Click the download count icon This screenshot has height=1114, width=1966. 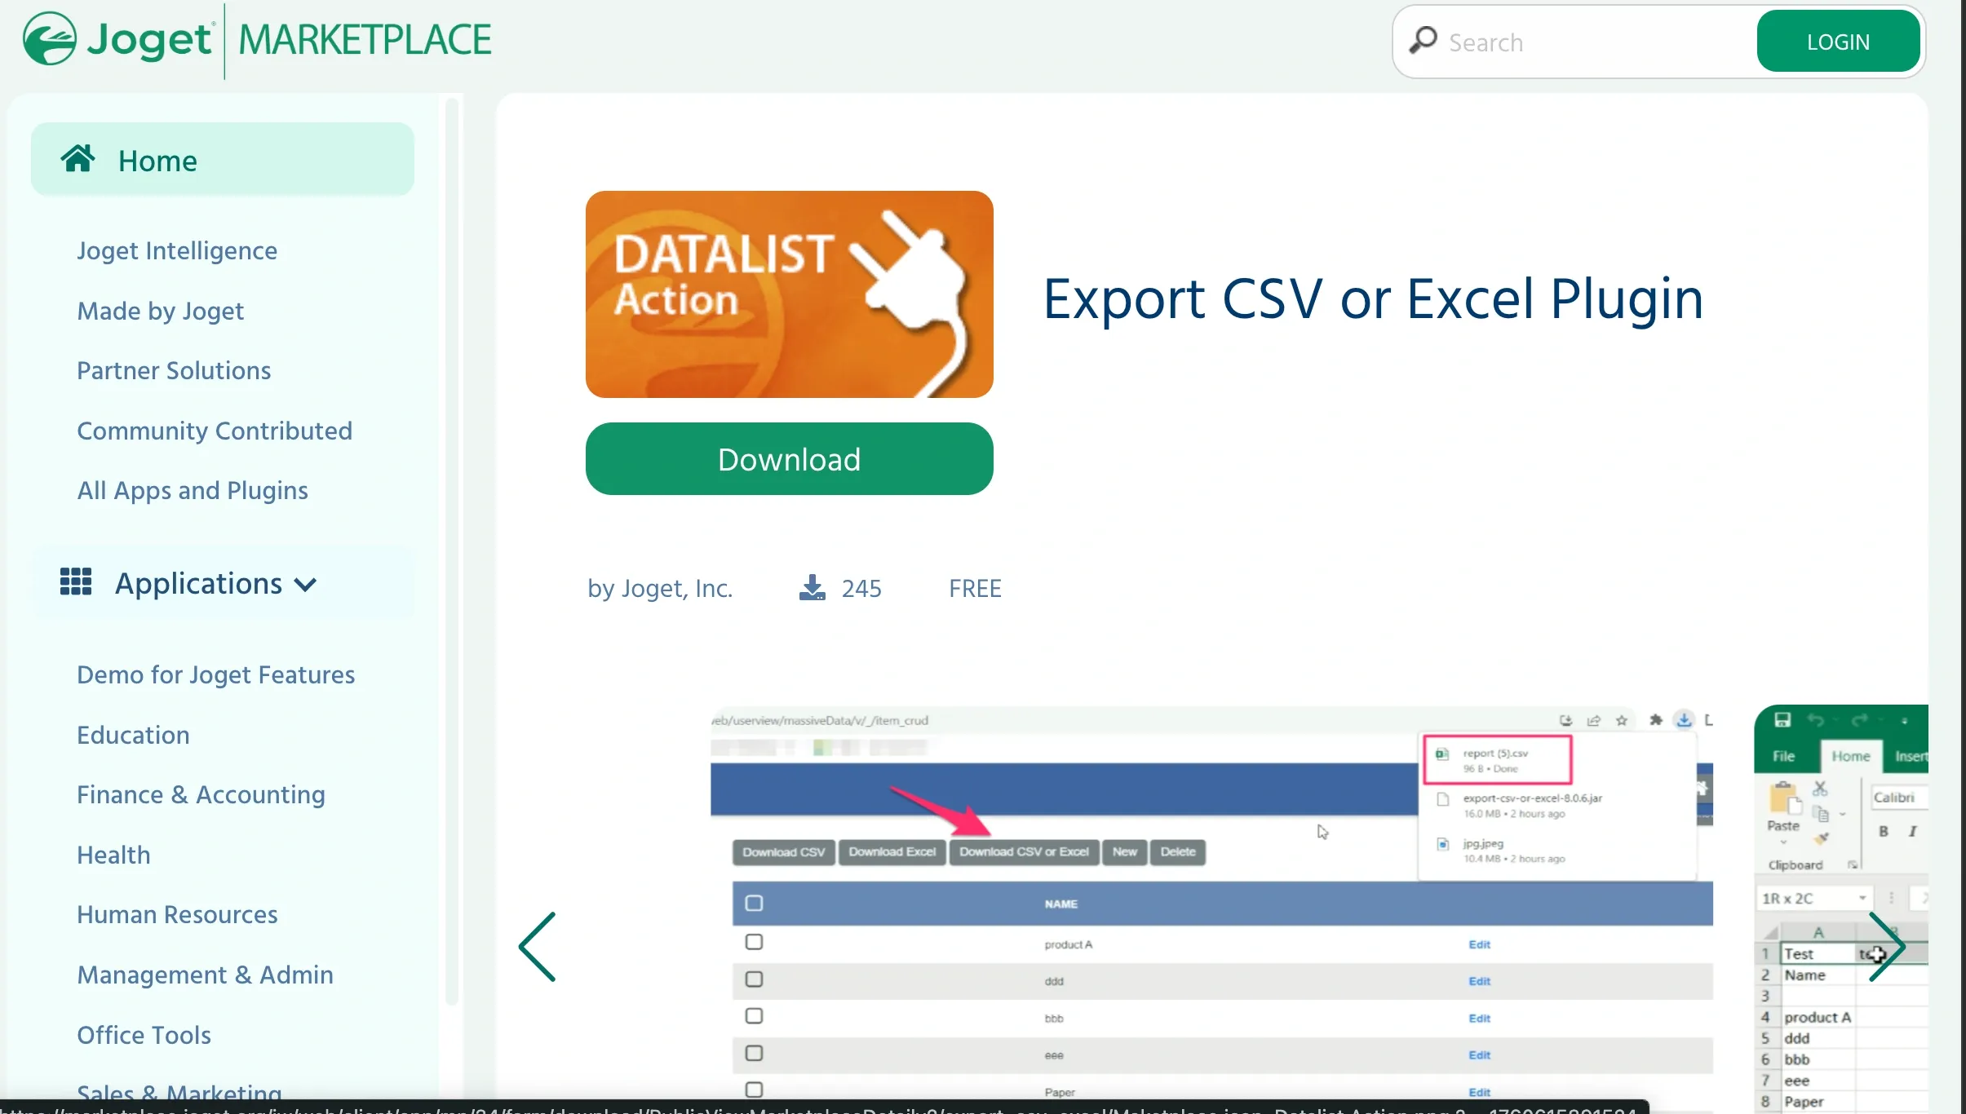pyautogui.click(x=812, y=588)
